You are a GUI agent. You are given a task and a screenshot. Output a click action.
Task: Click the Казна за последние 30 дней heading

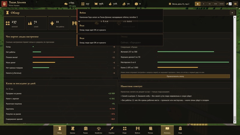(21, 83)
